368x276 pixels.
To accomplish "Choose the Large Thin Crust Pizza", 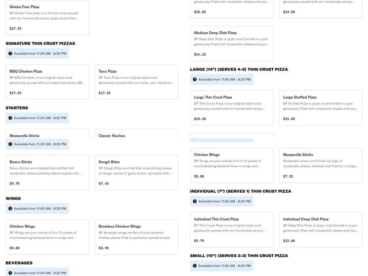I will pos(231,108).
